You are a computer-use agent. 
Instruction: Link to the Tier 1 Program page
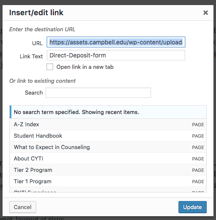[108, 181]
